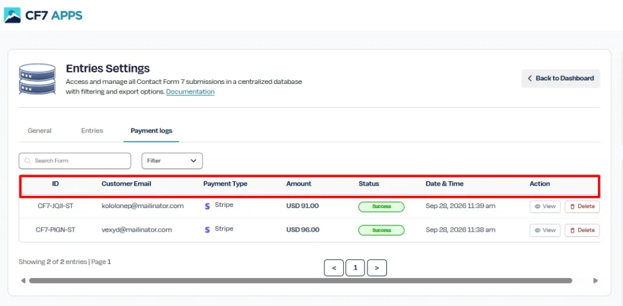This screenshot has height=306, width=623.
Task: Click the amount USD 96.00
Action: pos(302,230)
